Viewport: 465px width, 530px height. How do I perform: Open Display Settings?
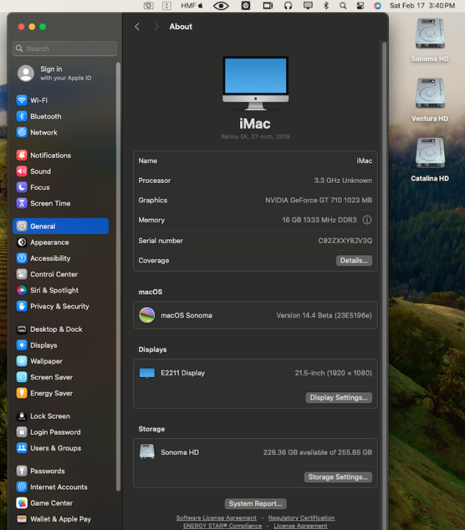pyautogui.click(x=339, y=397)
